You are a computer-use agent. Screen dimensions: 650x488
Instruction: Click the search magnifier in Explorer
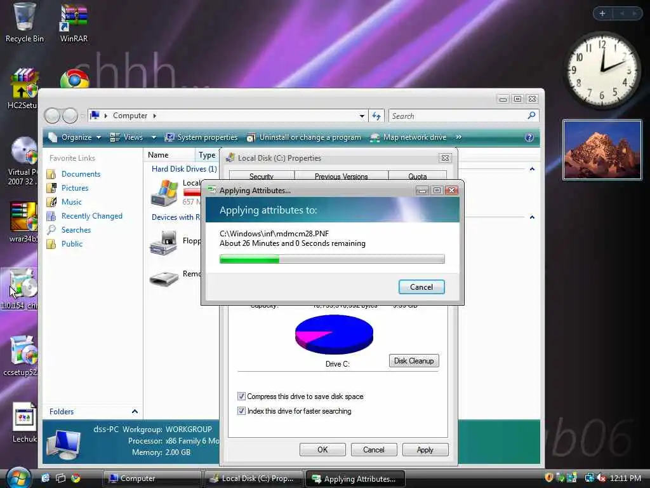(531, 116)
